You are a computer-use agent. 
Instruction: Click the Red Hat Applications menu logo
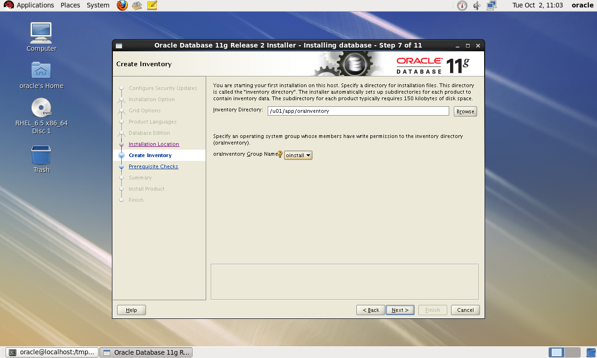tap(8, 5)
